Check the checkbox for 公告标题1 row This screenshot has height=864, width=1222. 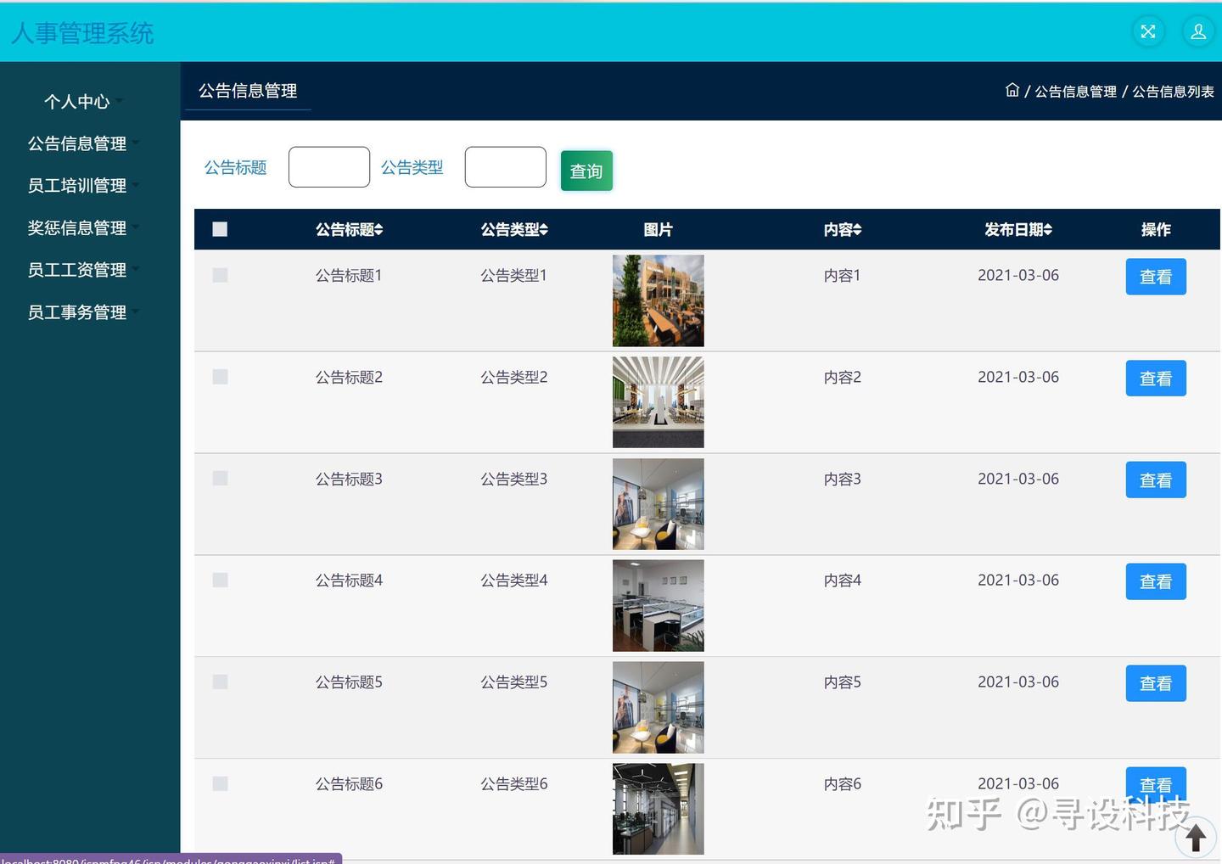click(220, 275)
